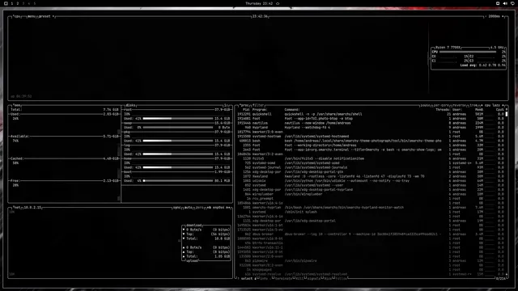Click the root disk usage bar
518x291 pixels.
click(x=178, y=119)
